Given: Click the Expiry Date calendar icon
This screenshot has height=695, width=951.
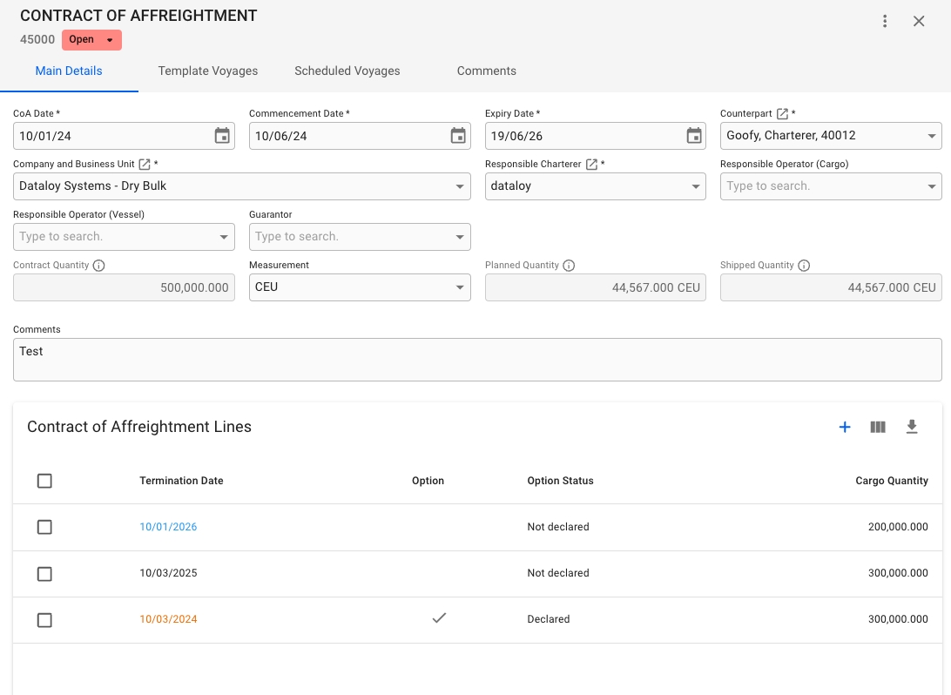Looking at the screenshot, I should (x=694, y=136).
